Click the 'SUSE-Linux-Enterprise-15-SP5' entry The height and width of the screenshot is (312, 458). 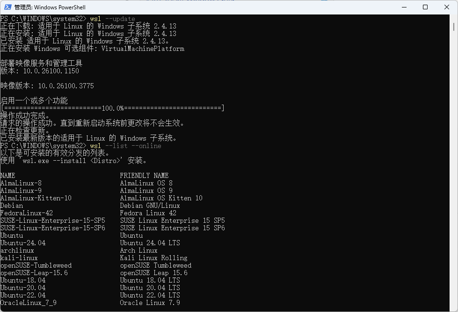click(x=53, y=220)
